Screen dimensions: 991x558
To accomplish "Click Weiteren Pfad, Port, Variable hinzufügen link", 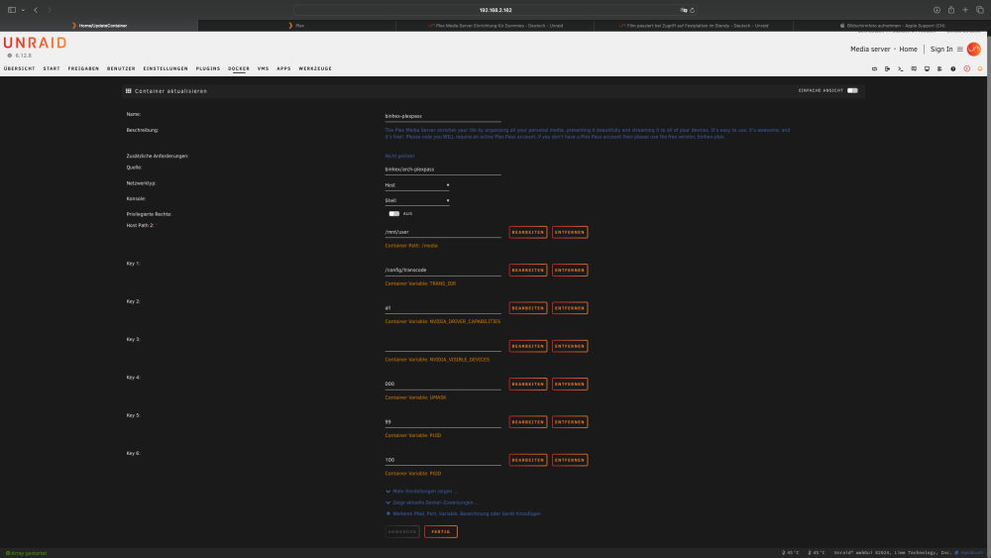I will click(x=463, y=513).
